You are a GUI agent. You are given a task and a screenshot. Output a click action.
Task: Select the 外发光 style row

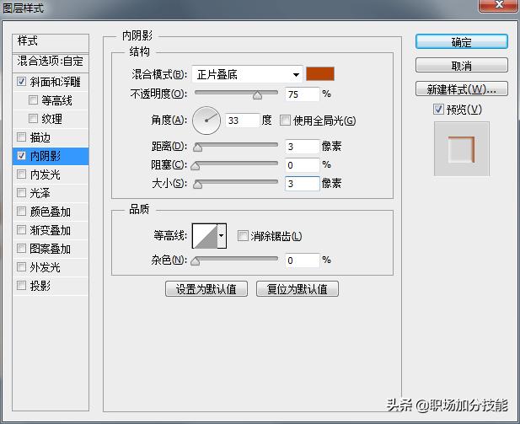51,266
